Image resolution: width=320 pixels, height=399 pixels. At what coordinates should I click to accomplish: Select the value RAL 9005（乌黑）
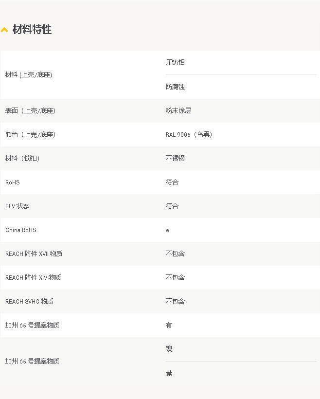coord(189,134)
